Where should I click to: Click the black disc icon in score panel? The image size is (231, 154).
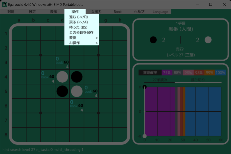tap(153, 40)
